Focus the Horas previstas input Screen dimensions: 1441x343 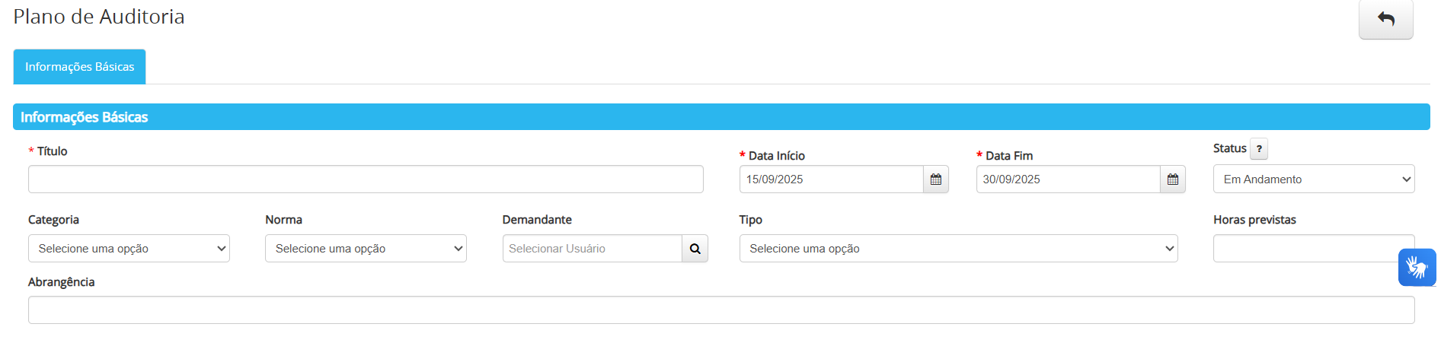[1304, 249]
